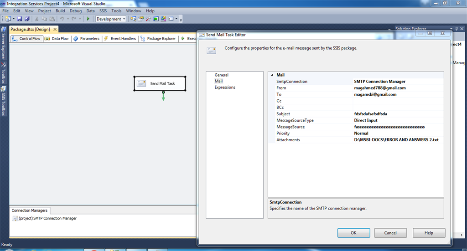This screenshot has width=467, height=251.
Task: Click the Command Window toolbar icon
Action: [x=171, y=19]
